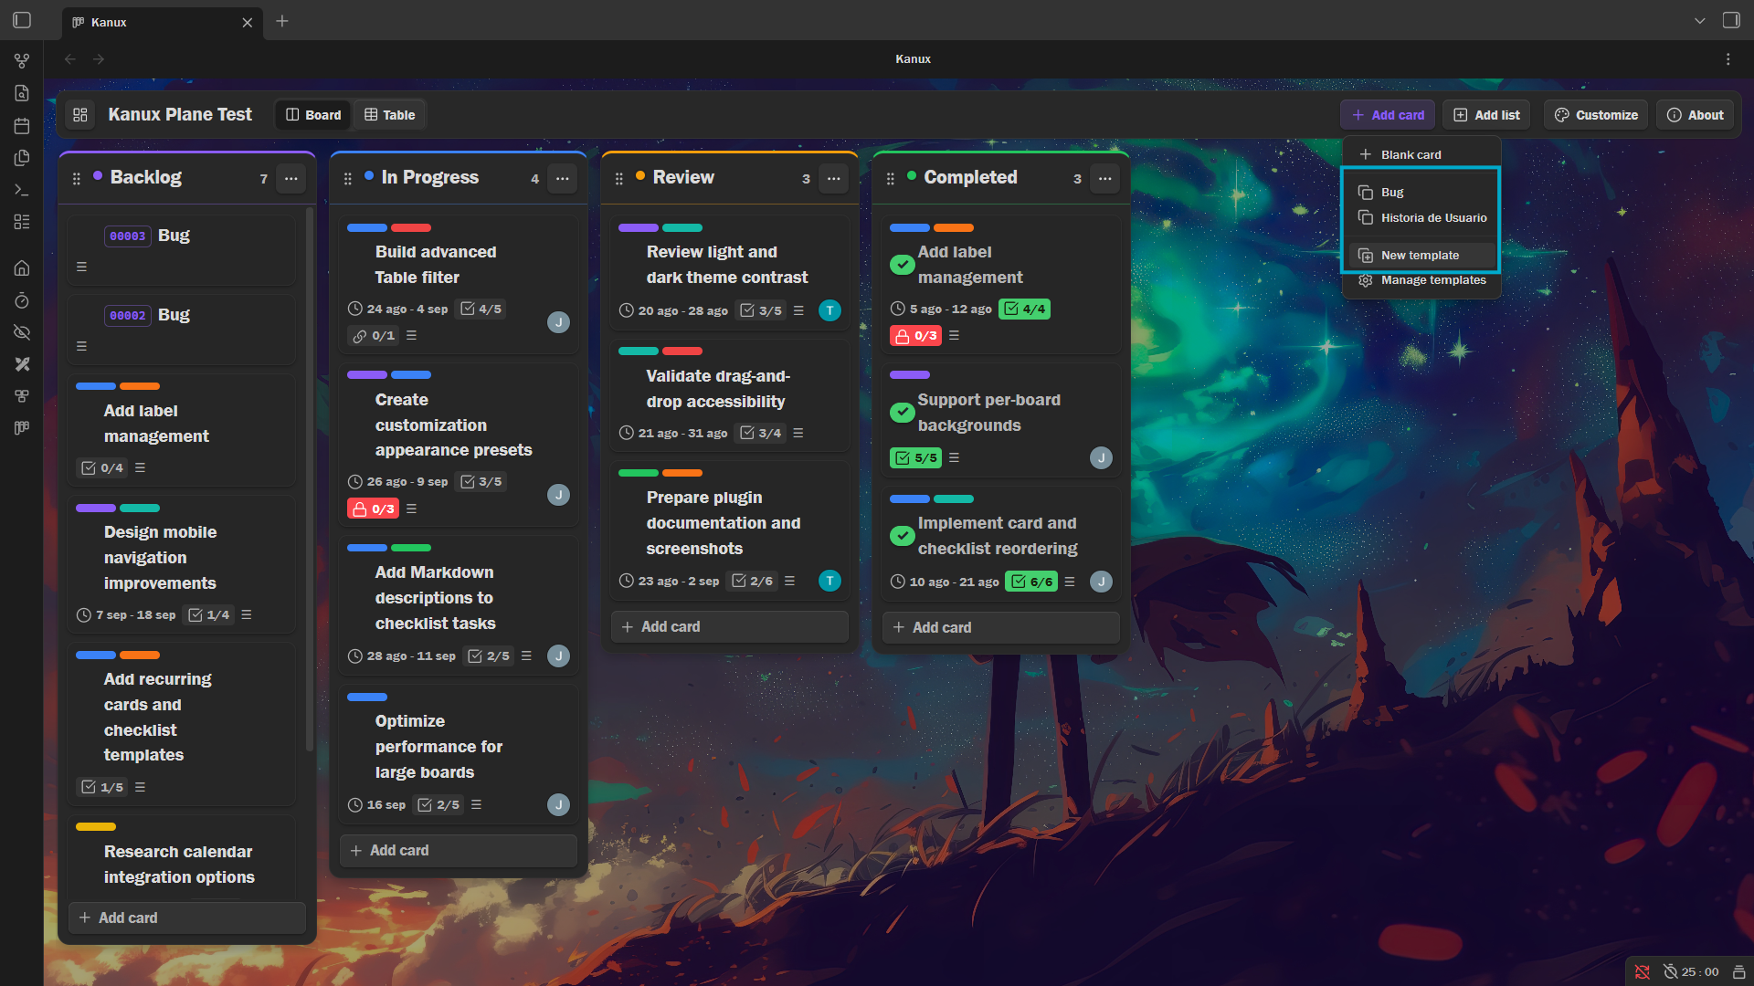Toggle completion check on Support per-board backgrounds
This screenshot has height=986, width=1754.
902,413
